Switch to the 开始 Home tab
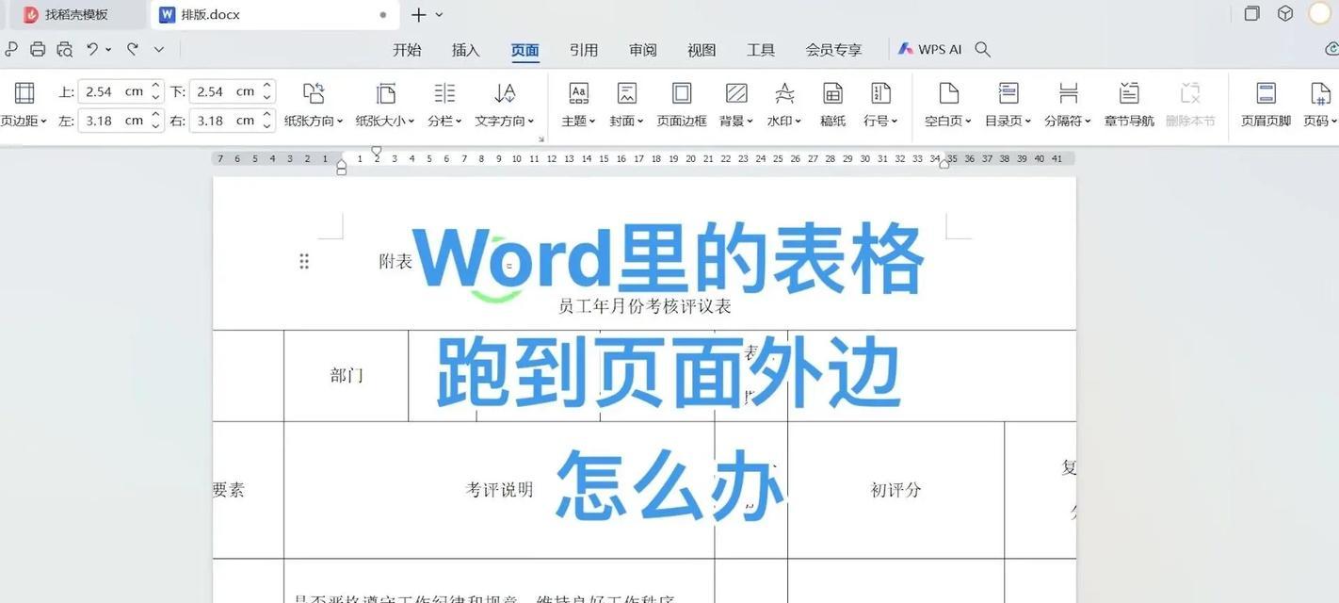This screenshot has width=1339, height=603. (407, 50)
